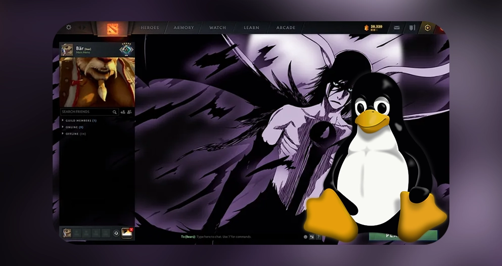This screenshot has height=266, width=502.
Task: Open the Heroes tab
Action: pyautogui.click(x=150, y=28)
